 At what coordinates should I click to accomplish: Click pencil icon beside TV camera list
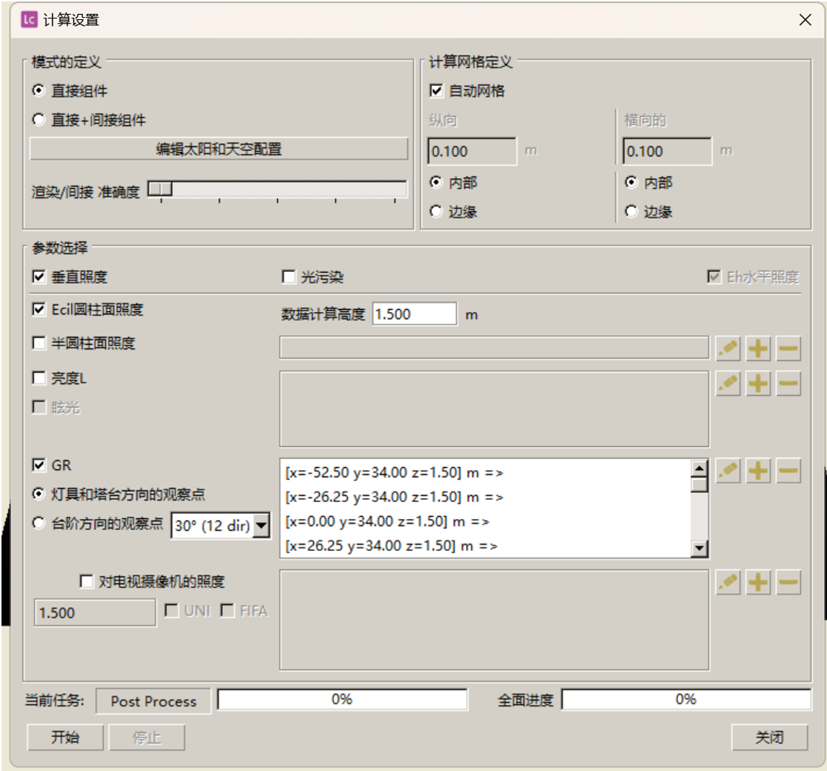coord(728,583)
